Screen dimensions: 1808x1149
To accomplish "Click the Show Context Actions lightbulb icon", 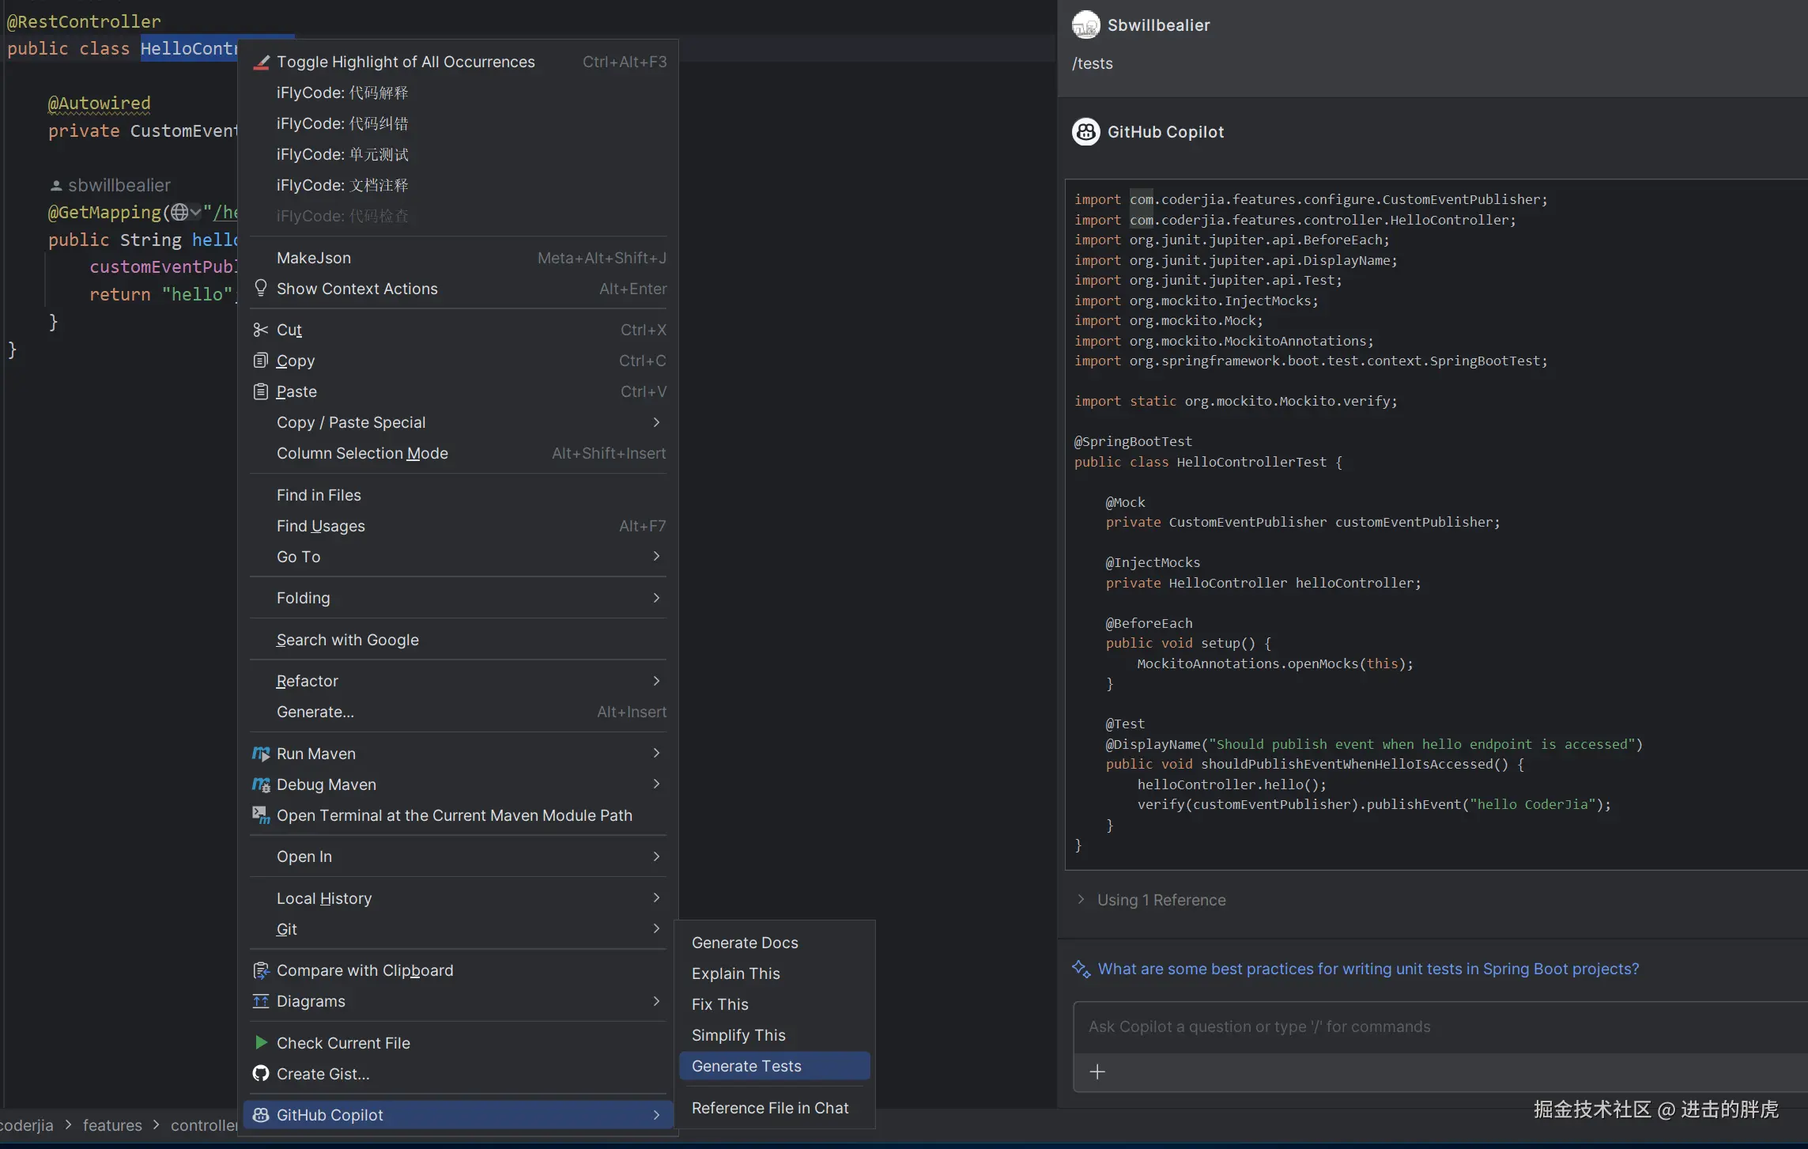I will pos(260,288).
